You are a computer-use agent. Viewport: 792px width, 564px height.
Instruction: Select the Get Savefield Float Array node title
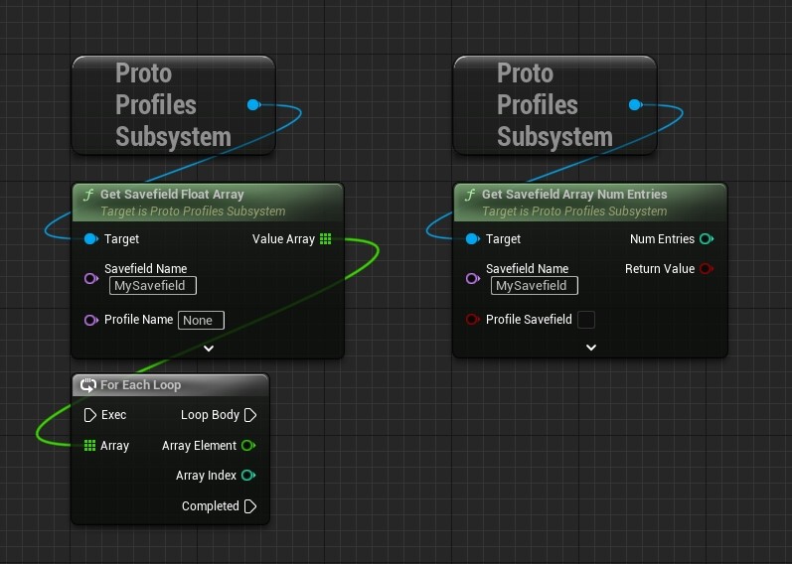[172, 195]
